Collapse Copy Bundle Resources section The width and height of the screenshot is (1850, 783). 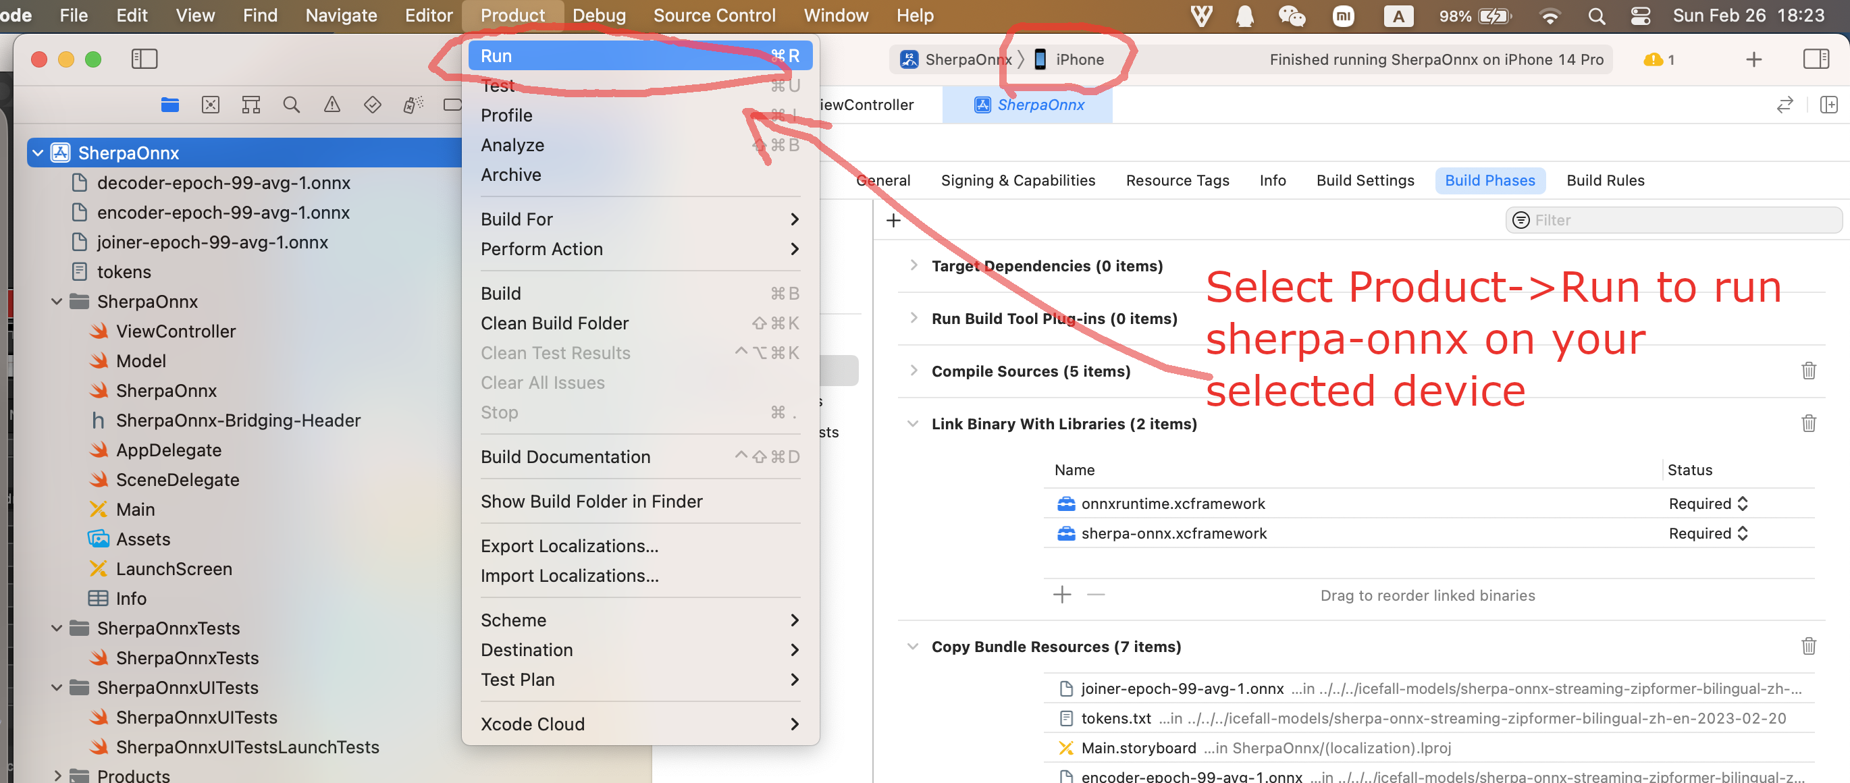pyautogui.click(x=913, y=646)
